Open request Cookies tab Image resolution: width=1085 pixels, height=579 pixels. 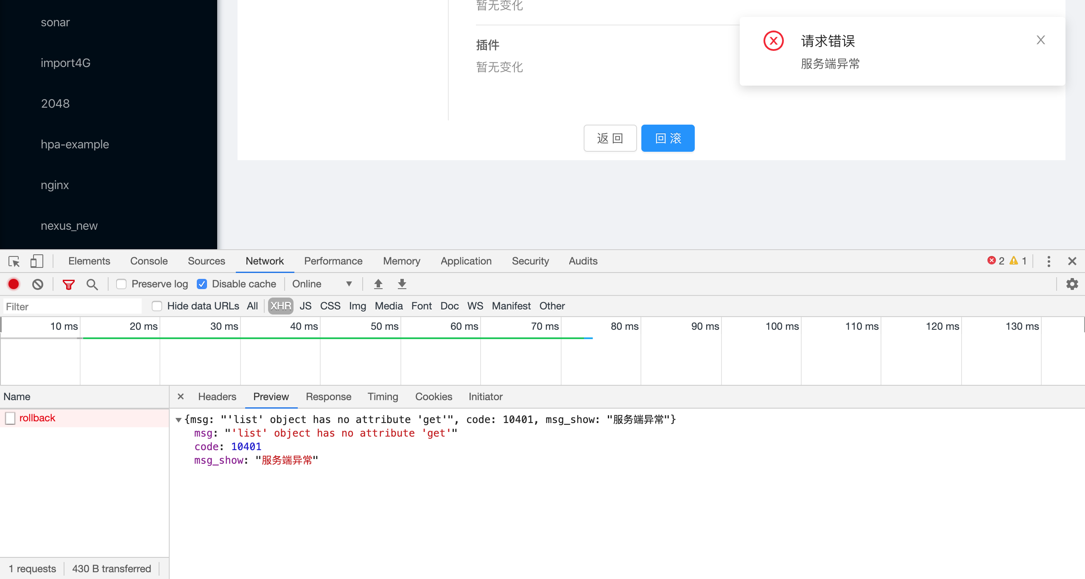[x=433, y=397]
